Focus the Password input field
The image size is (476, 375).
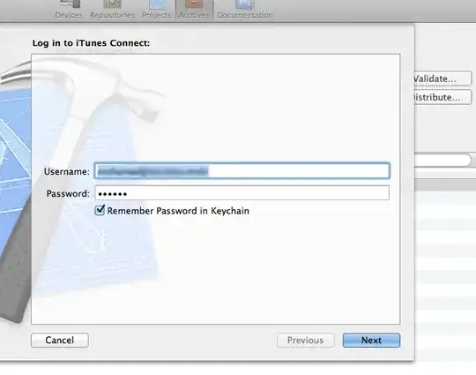[242, 193]
